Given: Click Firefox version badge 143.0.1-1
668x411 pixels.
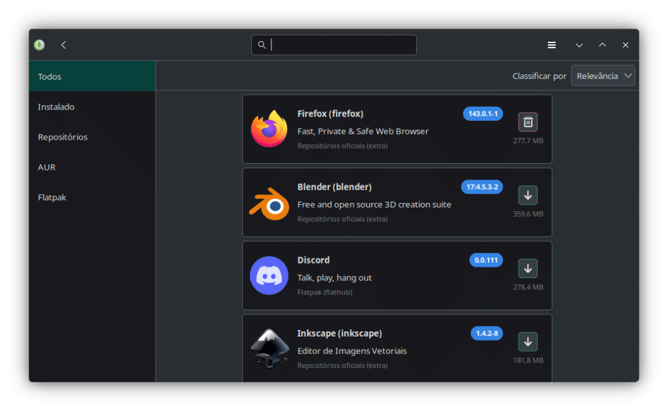Looking at the screenshot, I should tap(483, 114).
